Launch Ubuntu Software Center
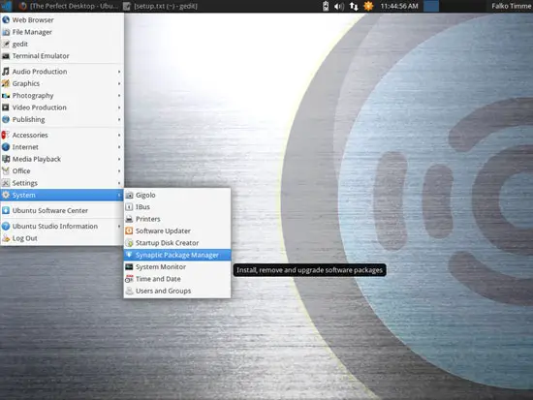533x400 pixels. [x=62, y=211]
